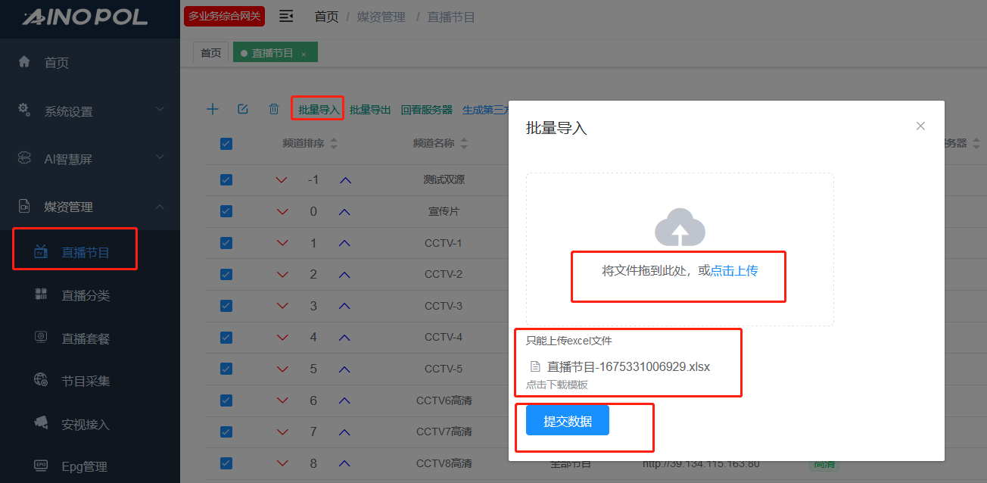
Task: Click the edit pencil icon in toolbar
Action: pyautogui.click(x=243, y=109)
